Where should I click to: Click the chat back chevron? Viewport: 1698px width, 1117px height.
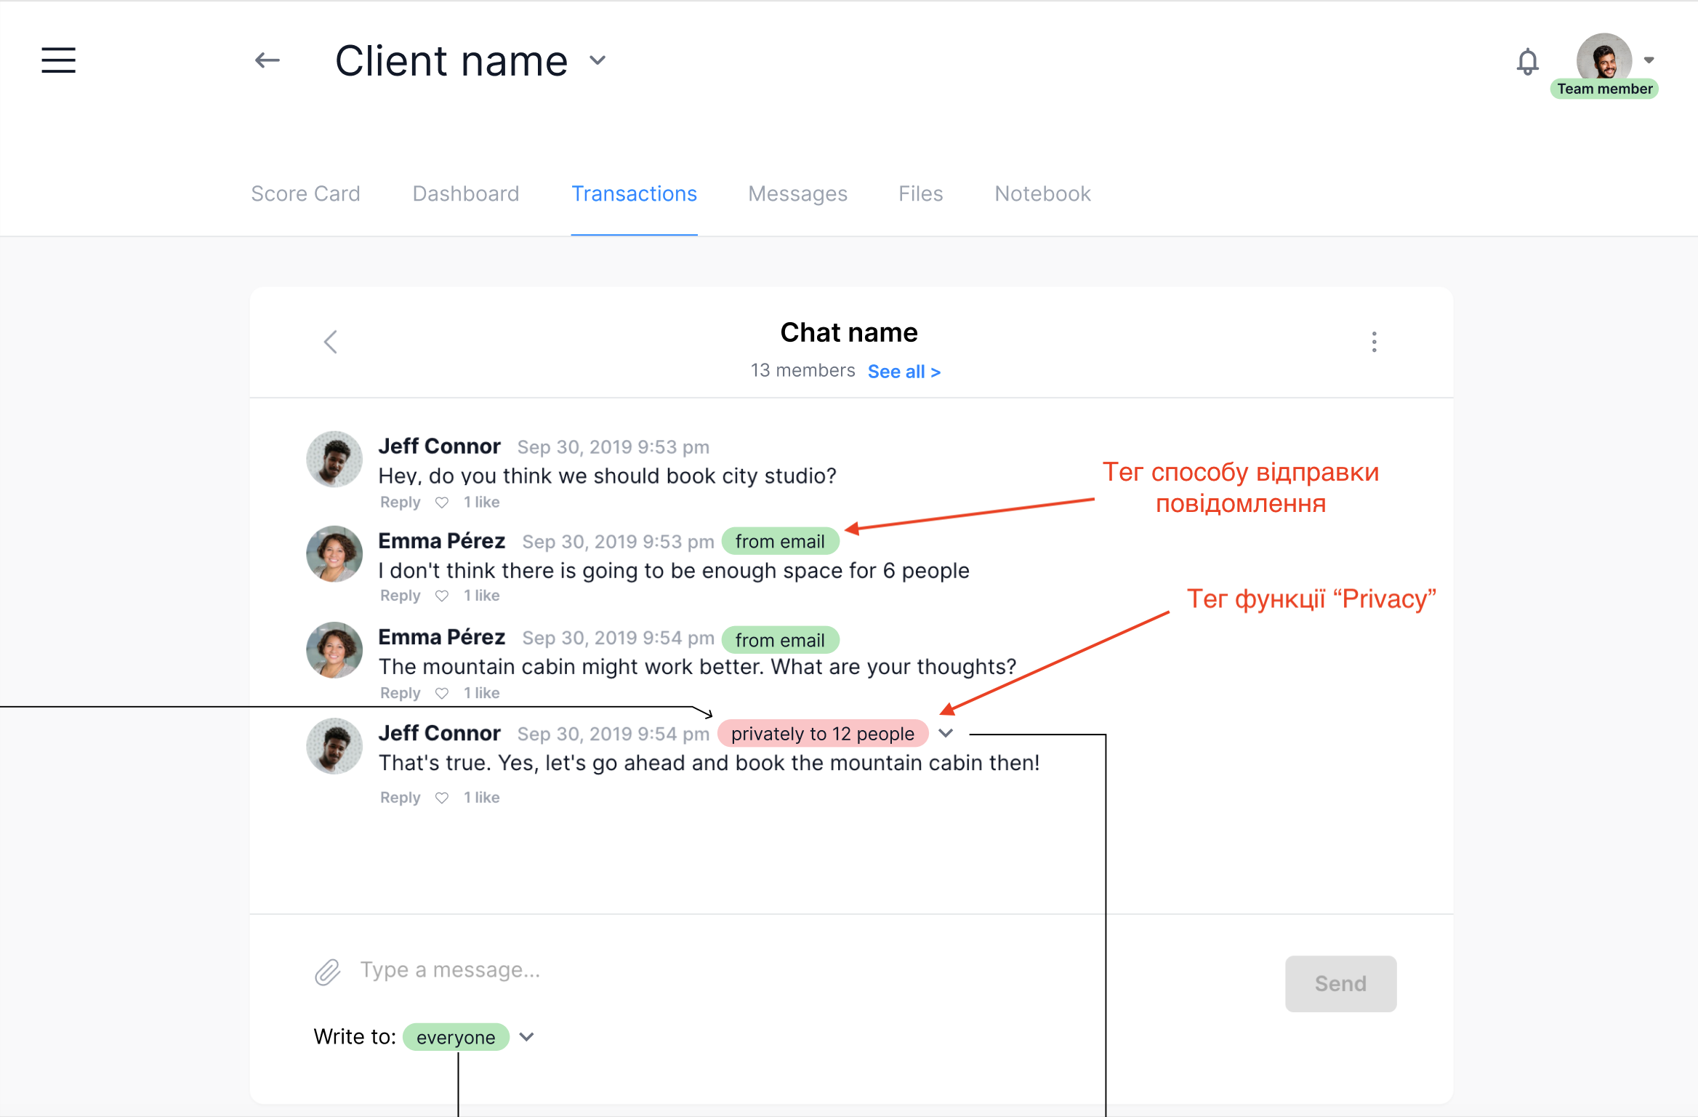[331, 342]
